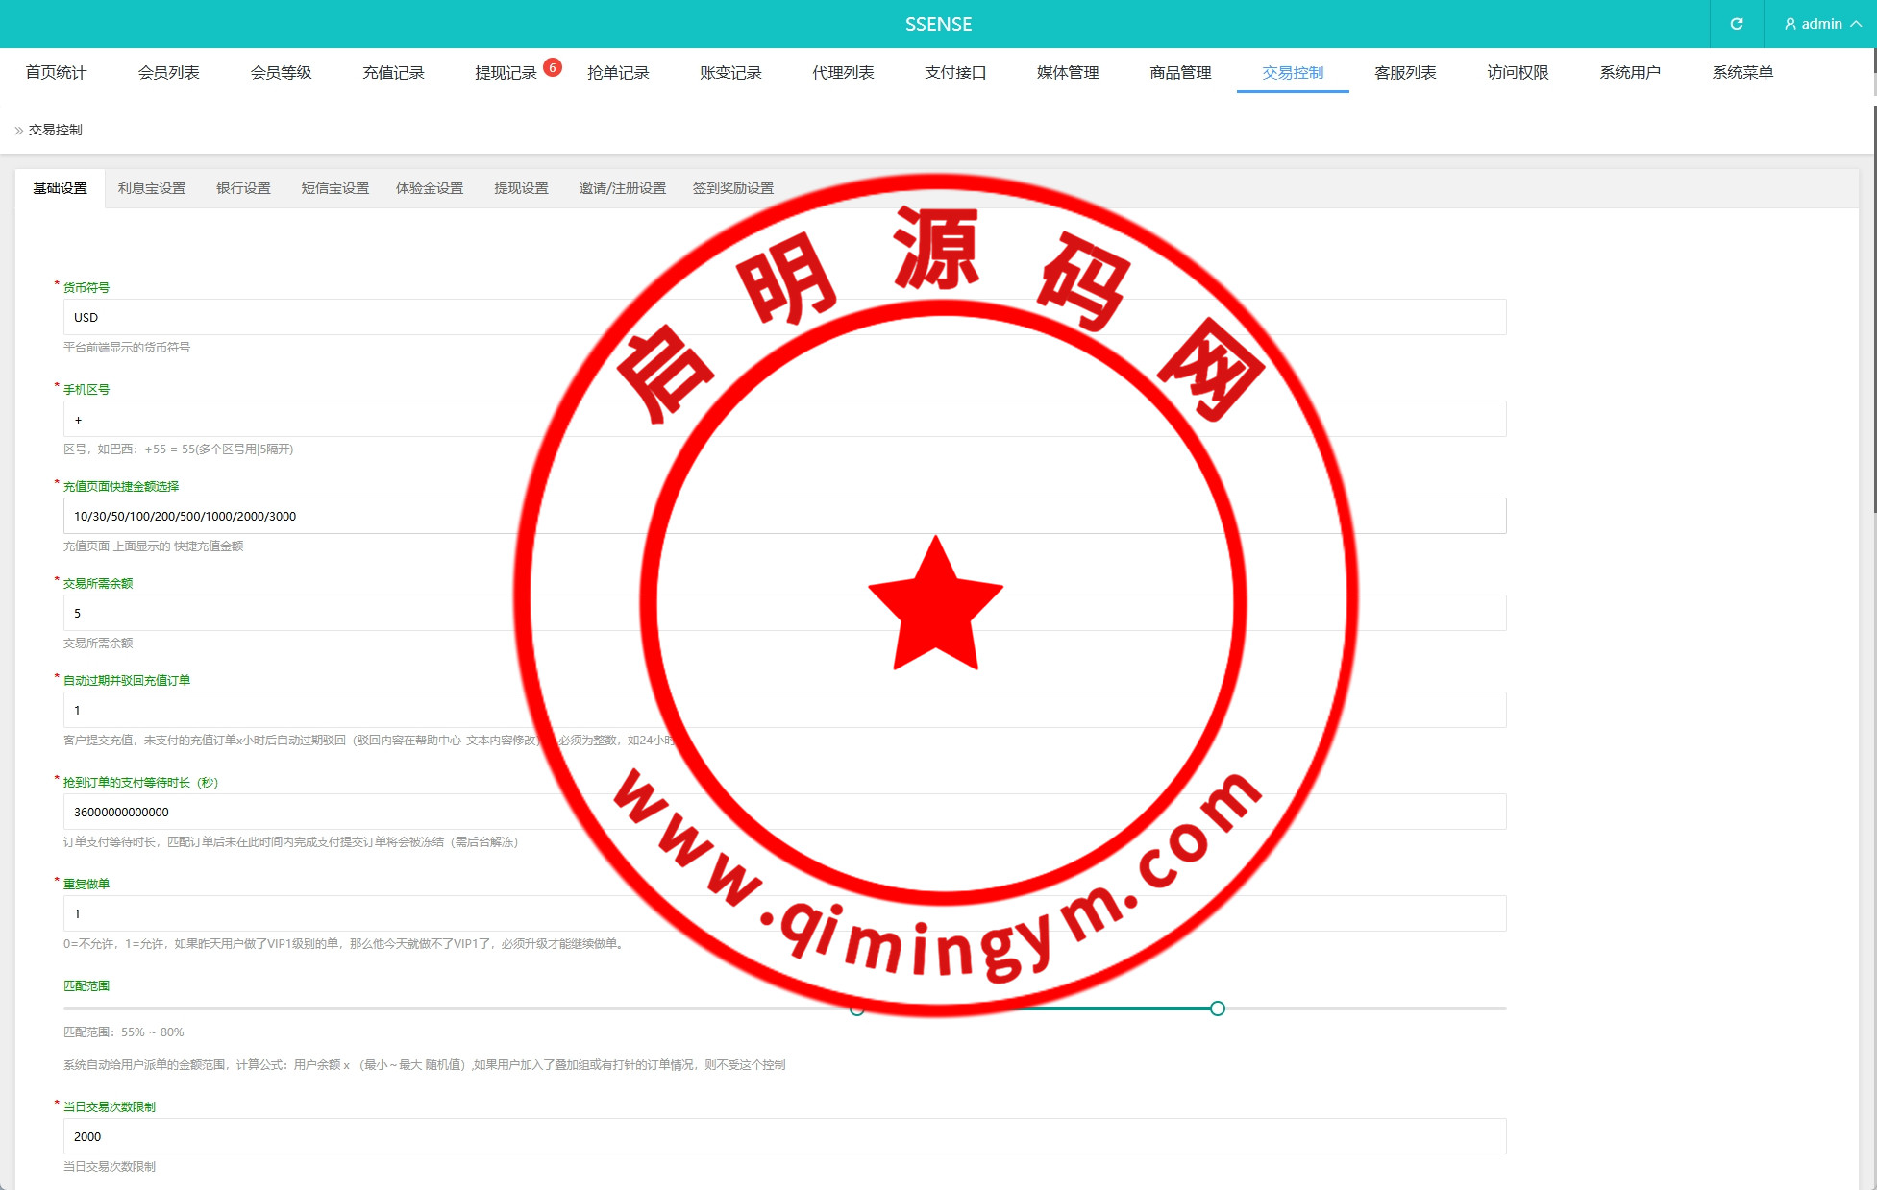This screenshot has height=1190, width=1877.
Task: Open the 首页统计 menu item
Action: point(56,73)
